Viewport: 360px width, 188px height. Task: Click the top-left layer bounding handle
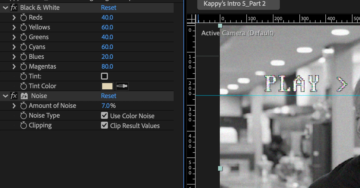click(x=220, y=26)
